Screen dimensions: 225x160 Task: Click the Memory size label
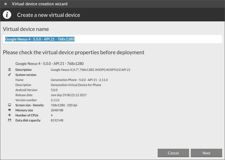(24, 110)
